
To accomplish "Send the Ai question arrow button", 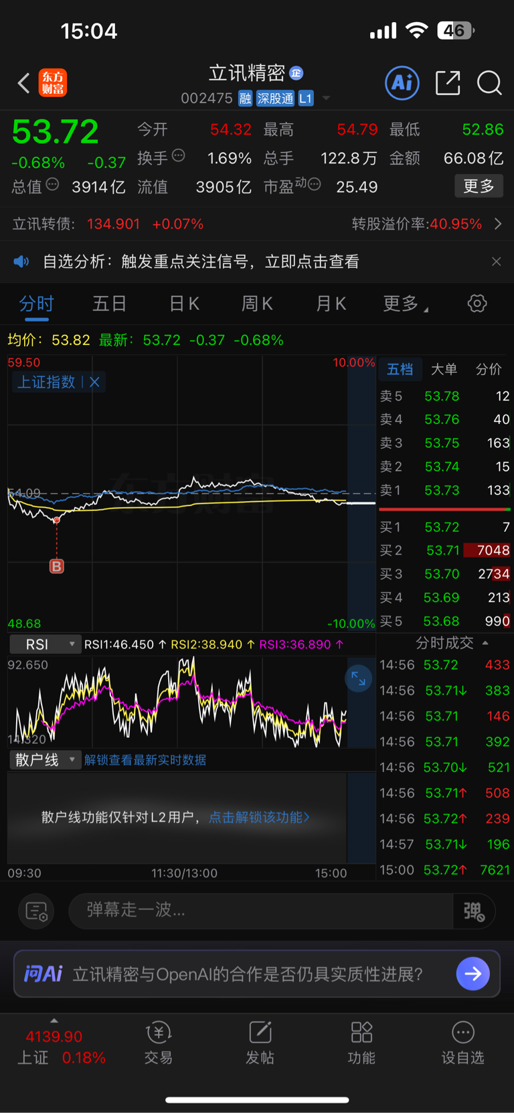I will (x=473, y=974).
